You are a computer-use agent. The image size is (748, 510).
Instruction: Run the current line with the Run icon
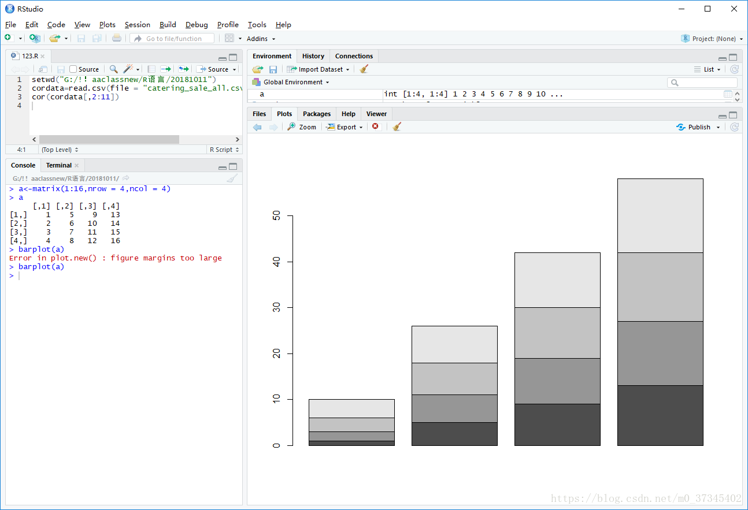point(166,69)
